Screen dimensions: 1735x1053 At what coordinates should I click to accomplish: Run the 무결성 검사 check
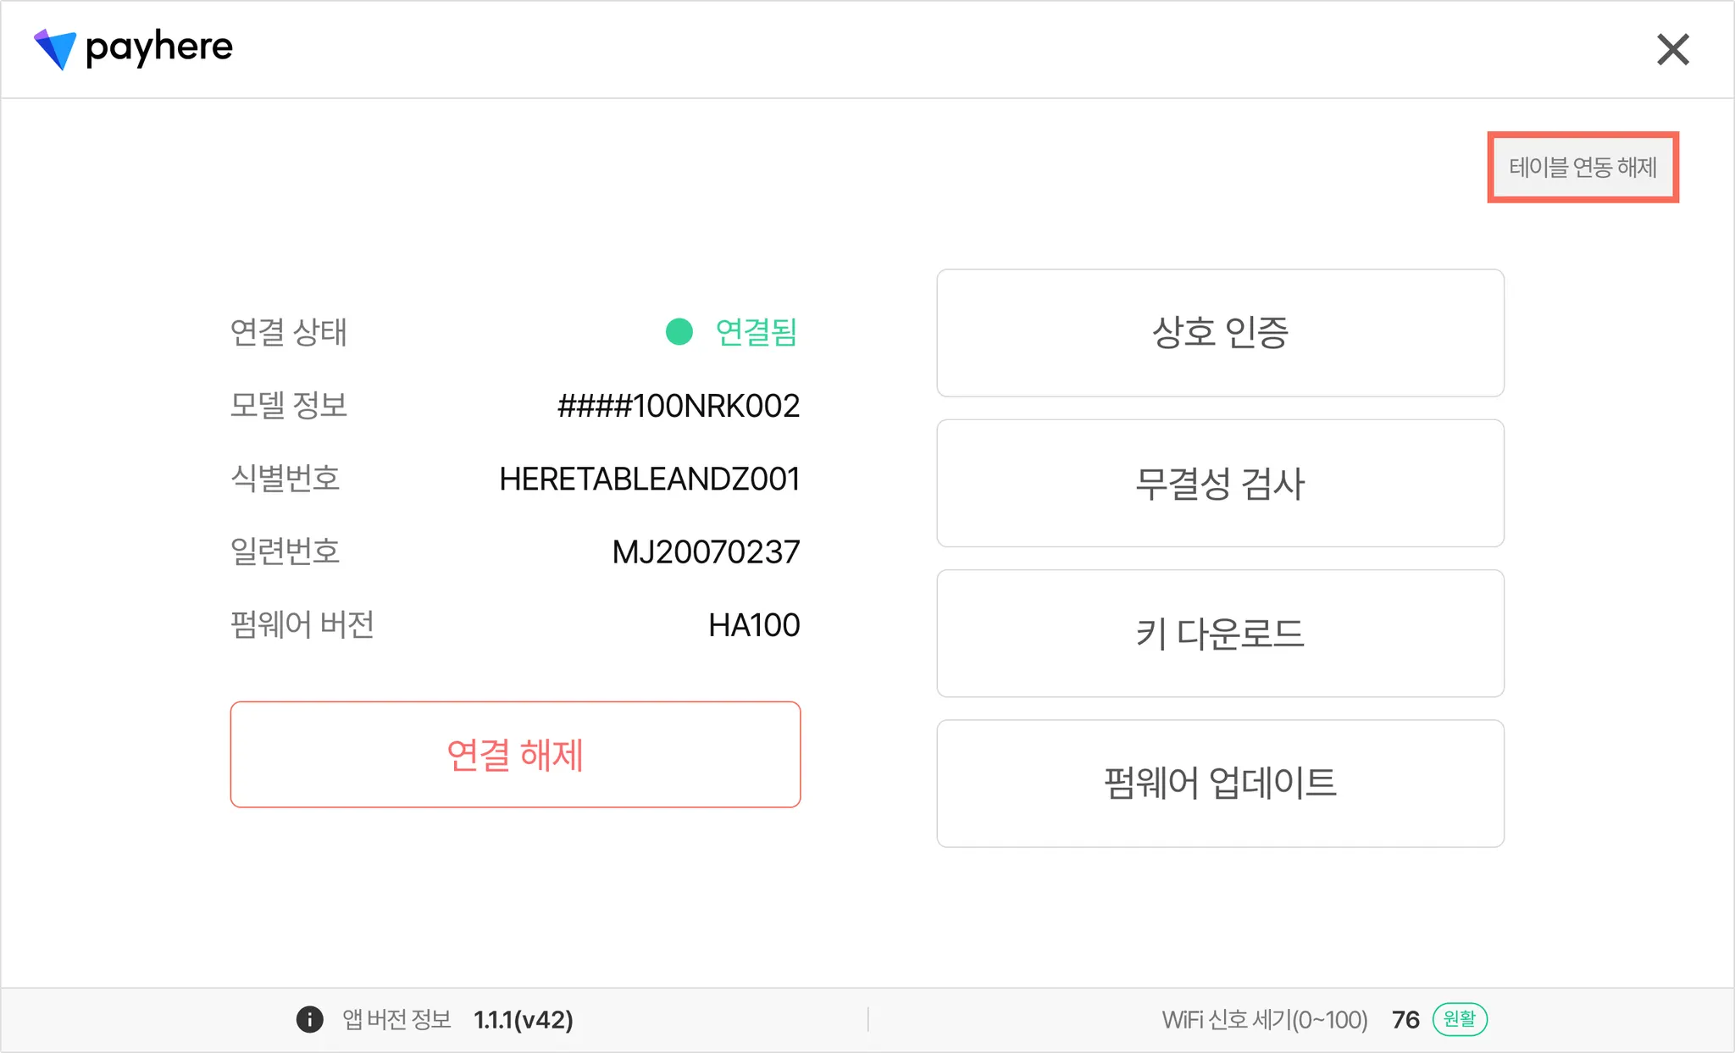coord(1220,483)
